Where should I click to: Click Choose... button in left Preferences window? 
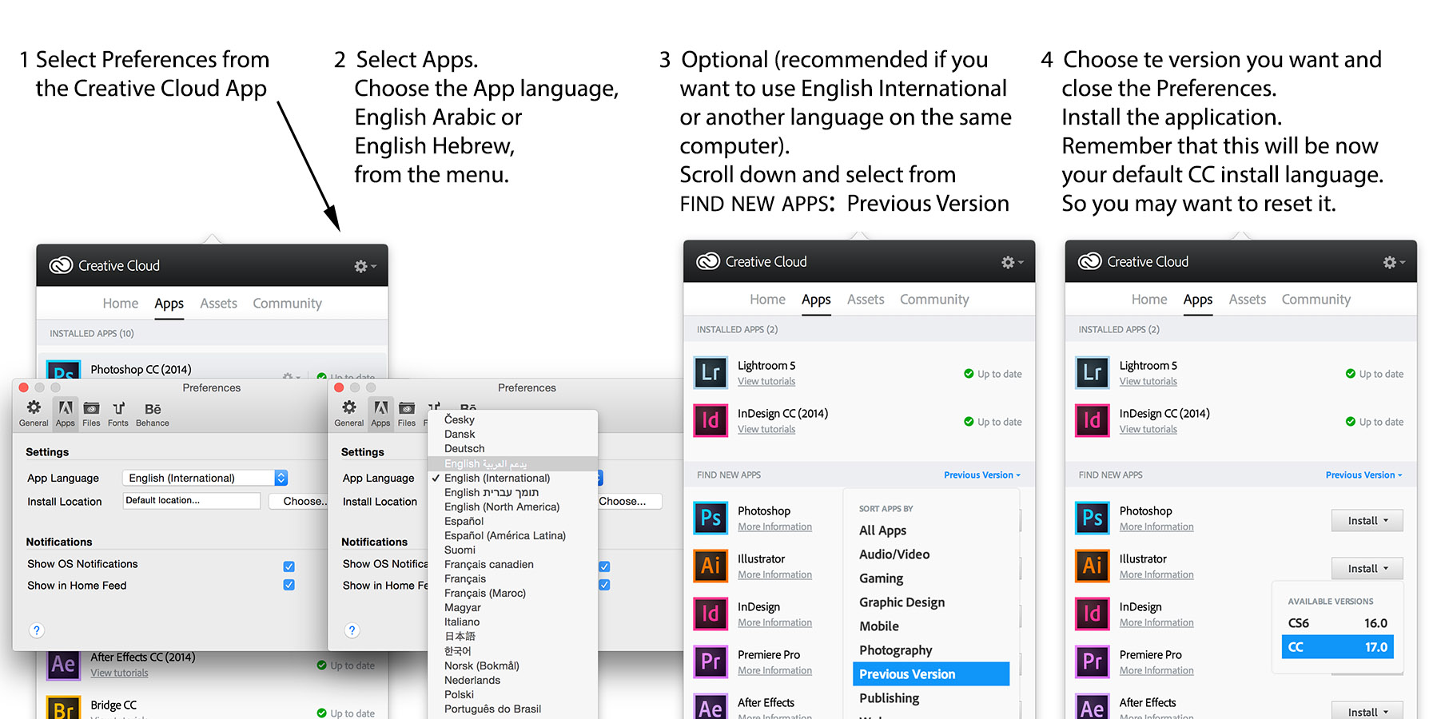pyautogui.click(x=298, y=501)
